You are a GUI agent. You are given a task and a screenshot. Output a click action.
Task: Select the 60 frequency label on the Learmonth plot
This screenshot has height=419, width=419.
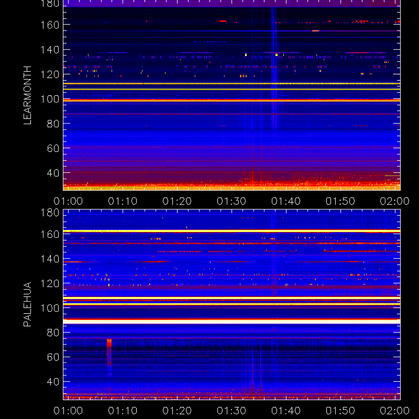pyautogui.click(x=53, y=148)
